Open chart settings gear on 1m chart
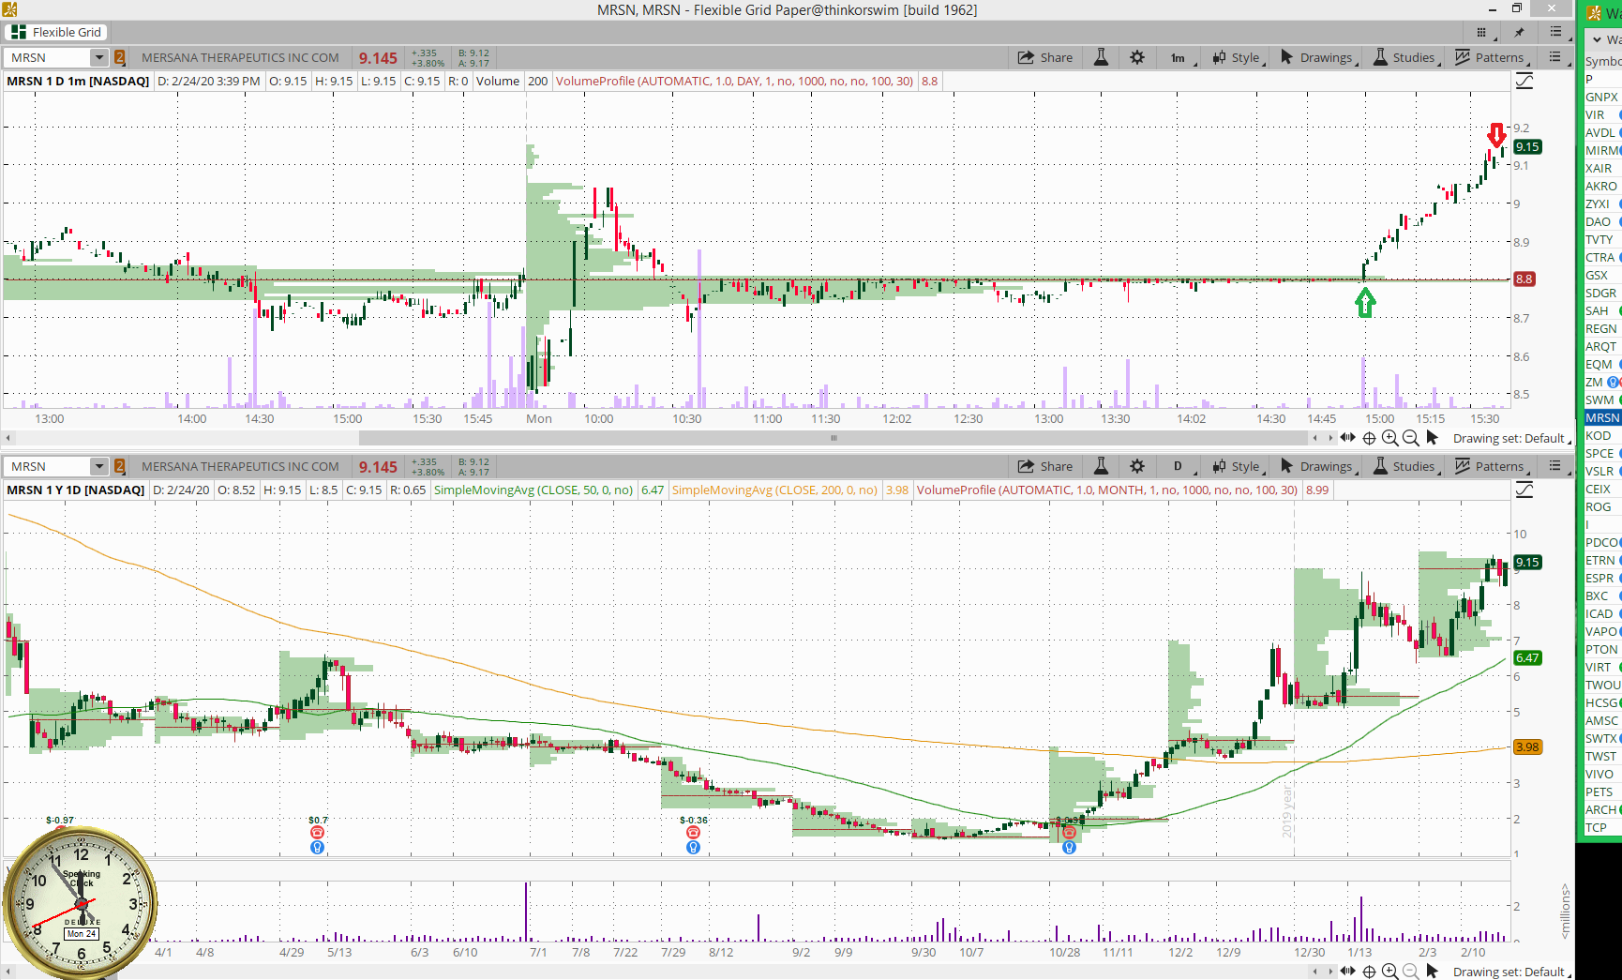The image size is (1622, 980). pos(1137,57)
